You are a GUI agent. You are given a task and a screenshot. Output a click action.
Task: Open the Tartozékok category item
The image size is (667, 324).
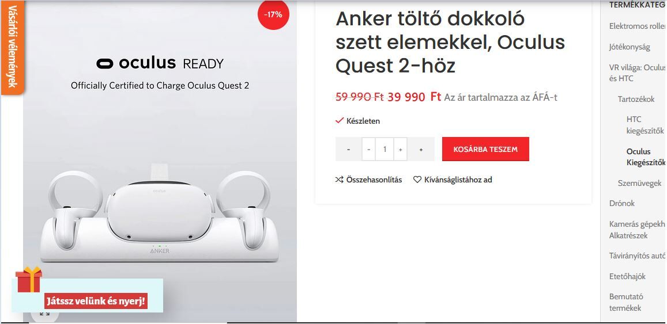point(636,99)
